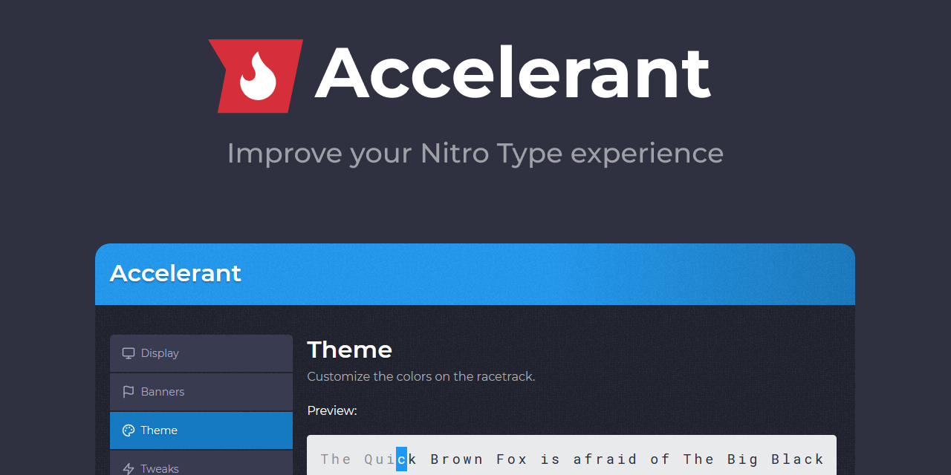
Task: Click the word Fox in the preview sentence
Action: tap(512, 459)
